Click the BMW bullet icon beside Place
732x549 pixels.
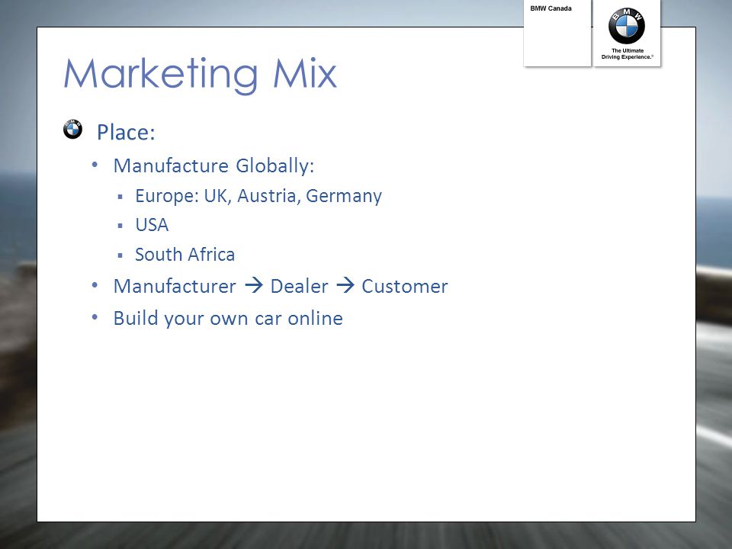73,130
